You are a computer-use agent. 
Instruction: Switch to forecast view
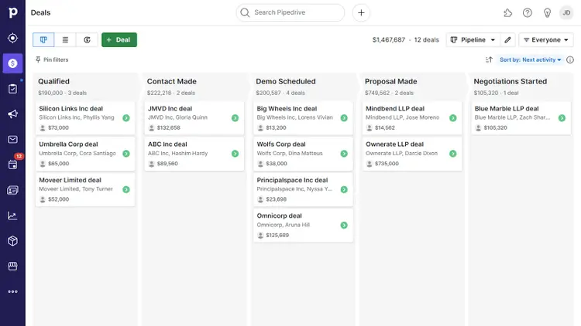(87, 39)
